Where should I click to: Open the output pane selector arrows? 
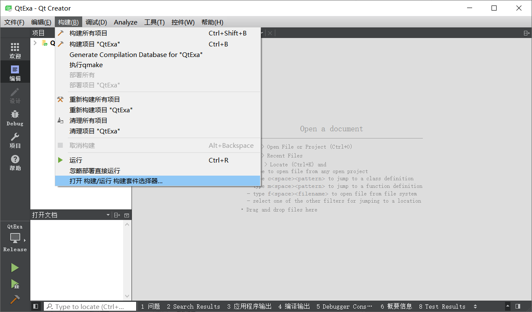(x=476, y=307)
